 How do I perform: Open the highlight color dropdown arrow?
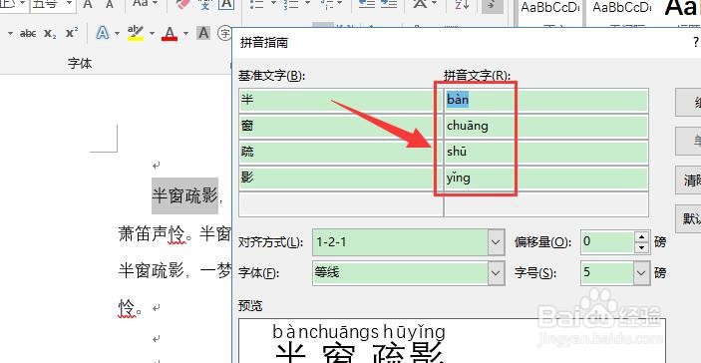click(x=152, y=34)
